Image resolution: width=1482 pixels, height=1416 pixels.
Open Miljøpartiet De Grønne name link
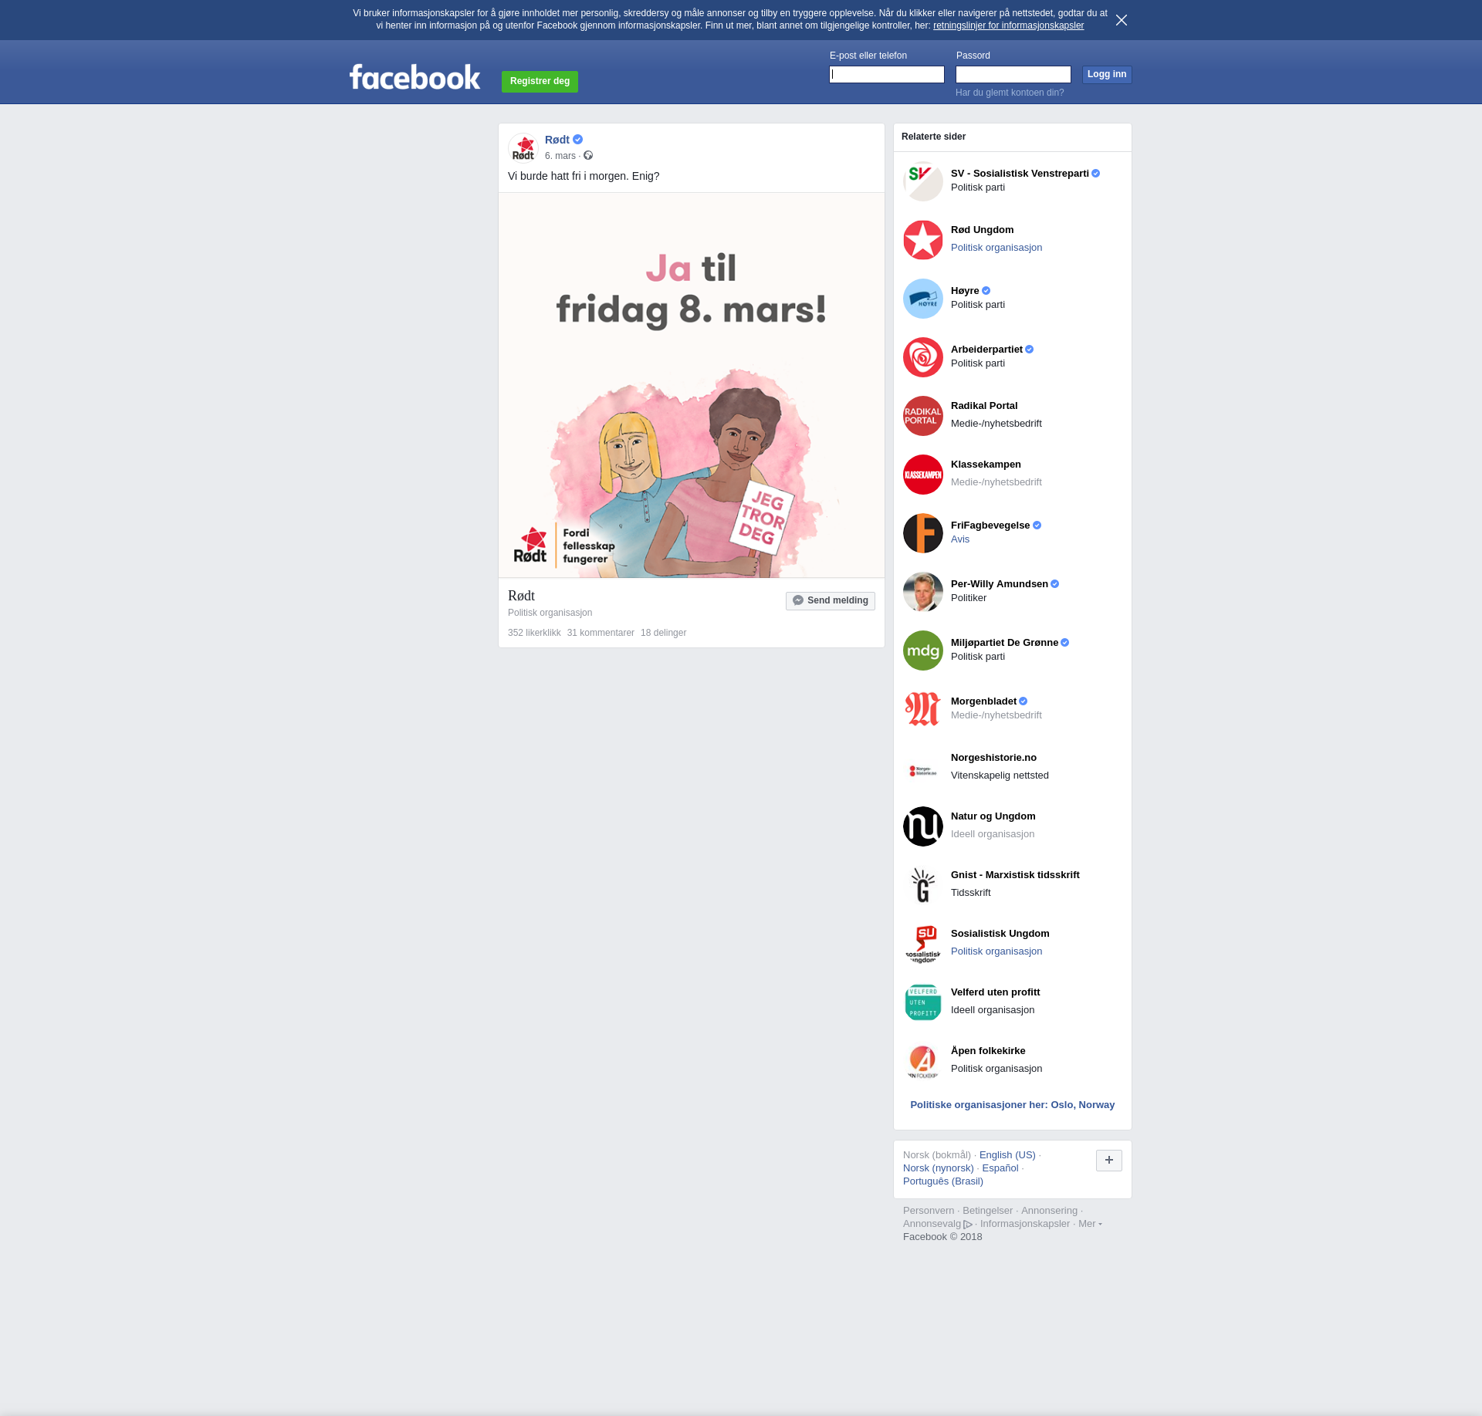coord(1004,643)
